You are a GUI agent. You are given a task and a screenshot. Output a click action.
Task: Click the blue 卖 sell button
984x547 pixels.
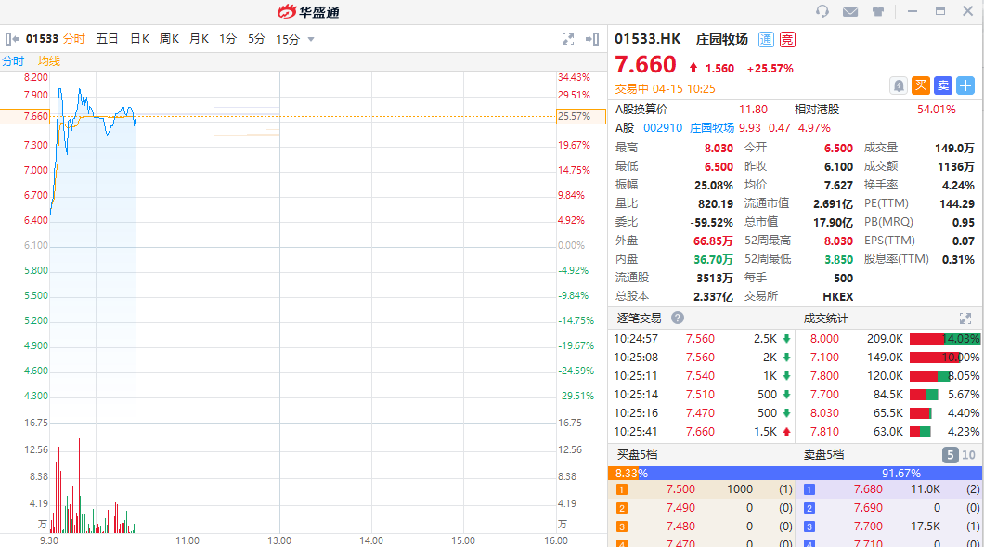(x=943, y=85)
